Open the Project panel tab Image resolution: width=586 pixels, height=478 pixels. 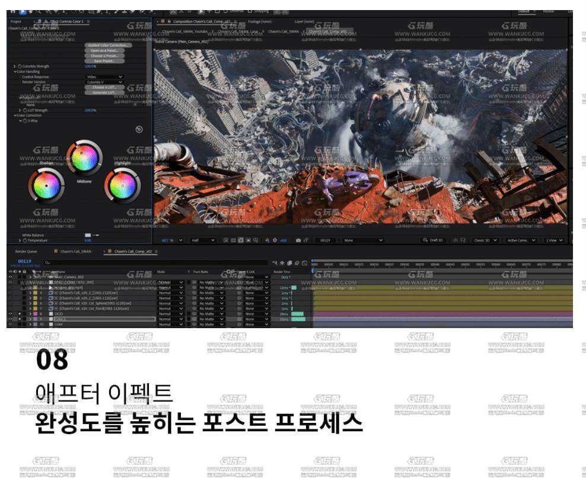click(x=16, y=21)
